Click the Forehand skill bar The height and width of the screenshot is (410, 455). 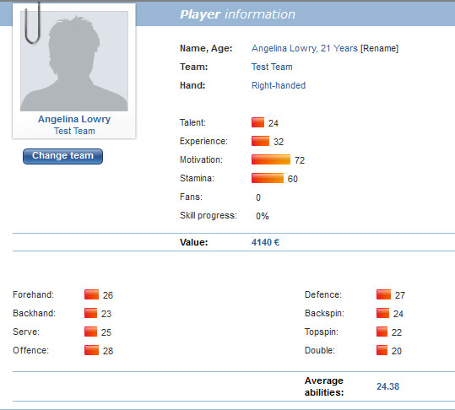(x=91, y=294)
